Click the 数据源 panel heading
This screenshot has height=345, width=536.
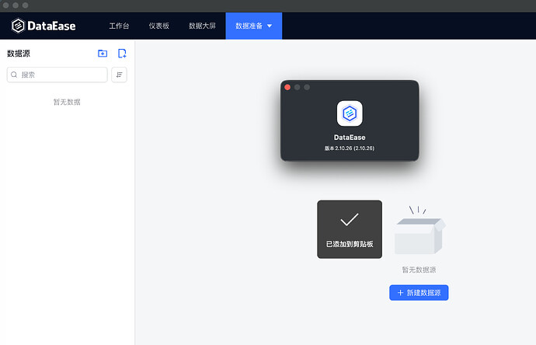(19, 54)
